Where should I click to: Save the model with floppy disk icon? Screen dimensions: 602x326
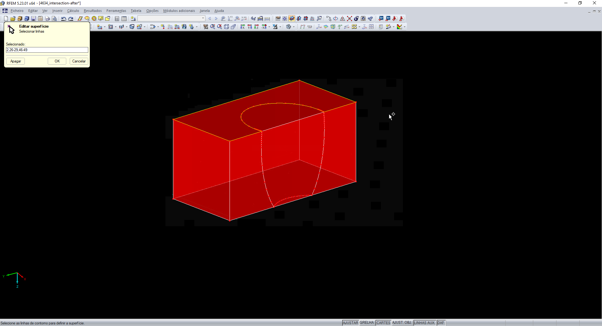(34, 19)
